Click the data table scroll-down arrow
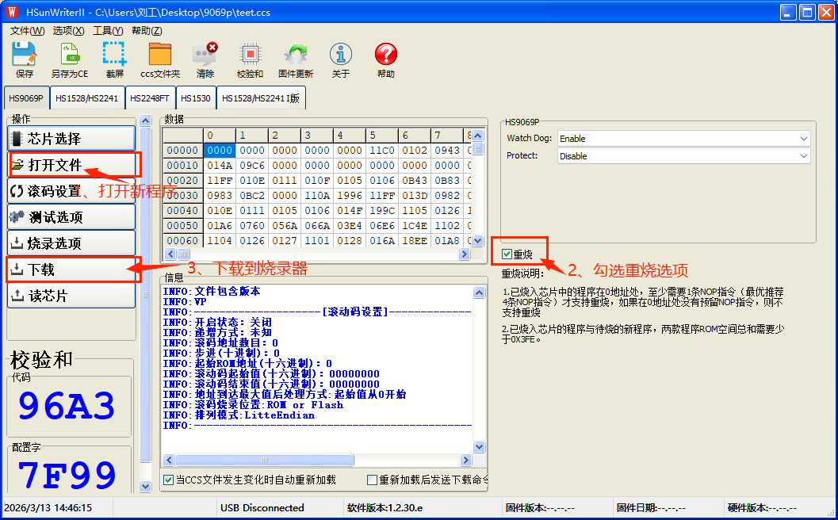This screenshot has width=838, height=520. pos(478,241)
